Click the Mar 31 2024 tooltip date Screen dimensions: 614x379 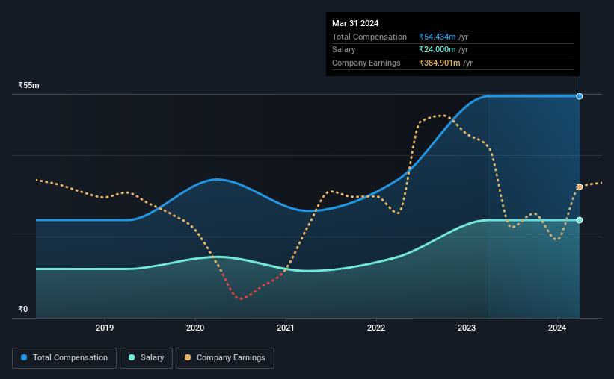tap(355, 23)
